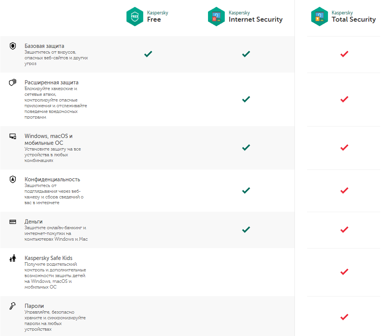
Task: Click red Total Security checkmark for Пароли
Action: (x=344, y=317)
